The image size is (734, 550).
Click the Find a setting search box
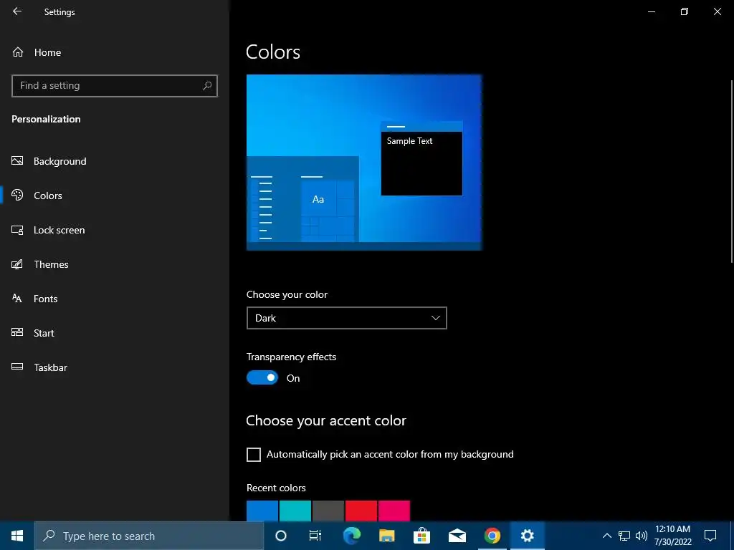click(x=115, y=86)
